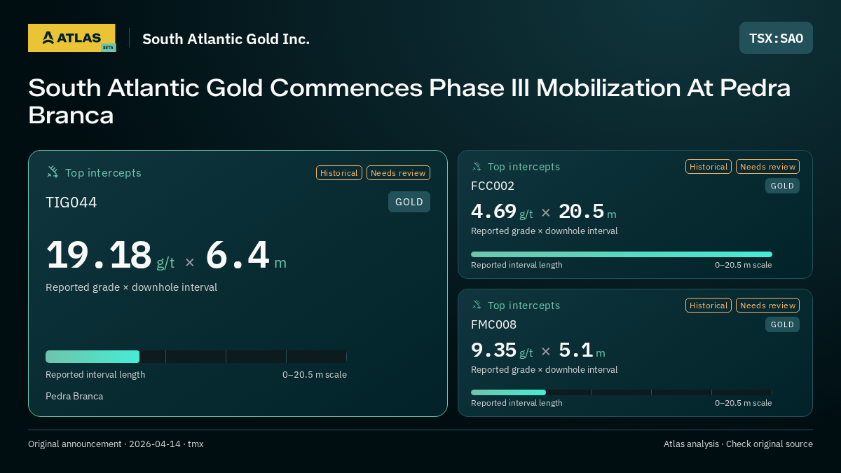Click the BETA tag on Atlas logo
Screen dimensions: 841x473
(108, 48)
